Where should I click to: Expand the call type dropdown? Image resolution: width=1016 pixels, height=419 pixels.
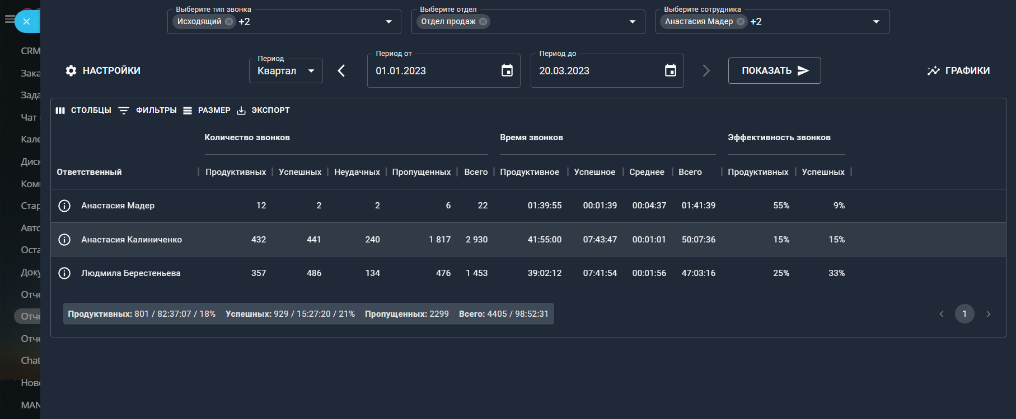388,22
